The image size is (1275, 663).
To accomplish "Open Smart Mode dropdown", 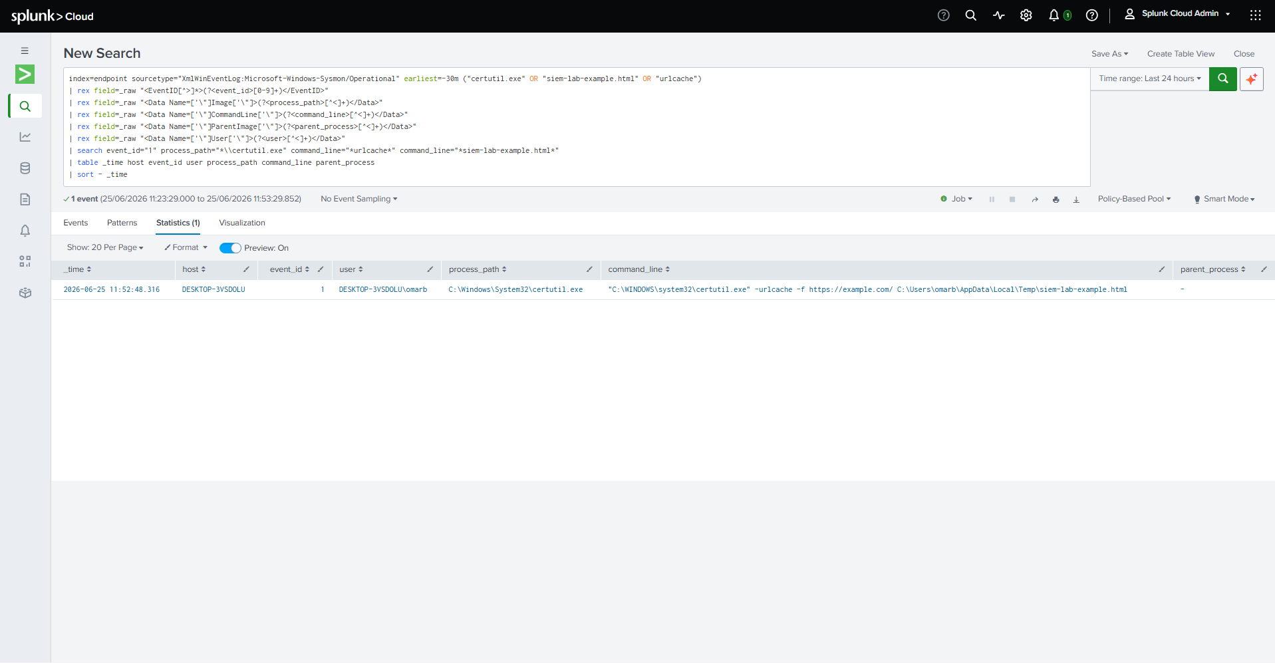I will pos(1224,199).
